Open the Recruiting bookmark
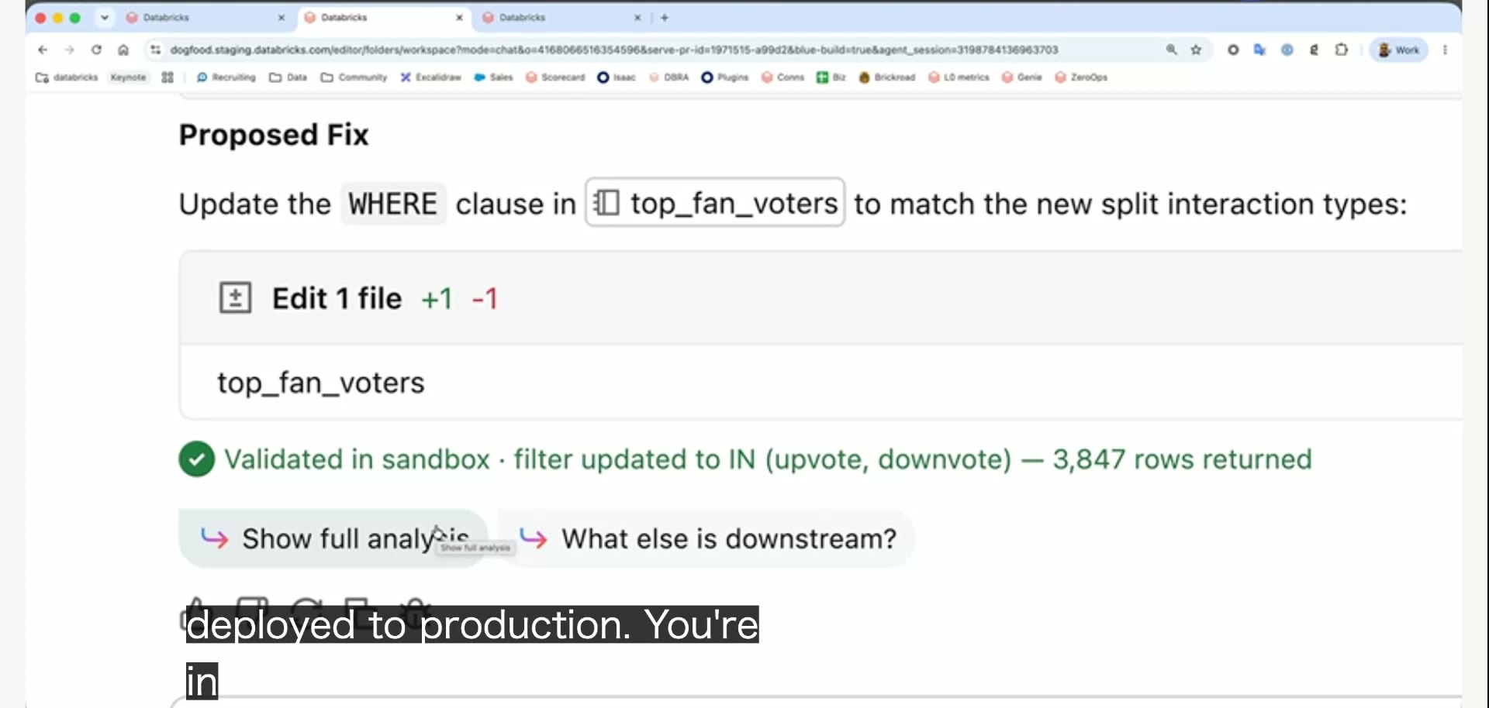The width and height of the screenshot is (1489, 708). tap(226, 77)
